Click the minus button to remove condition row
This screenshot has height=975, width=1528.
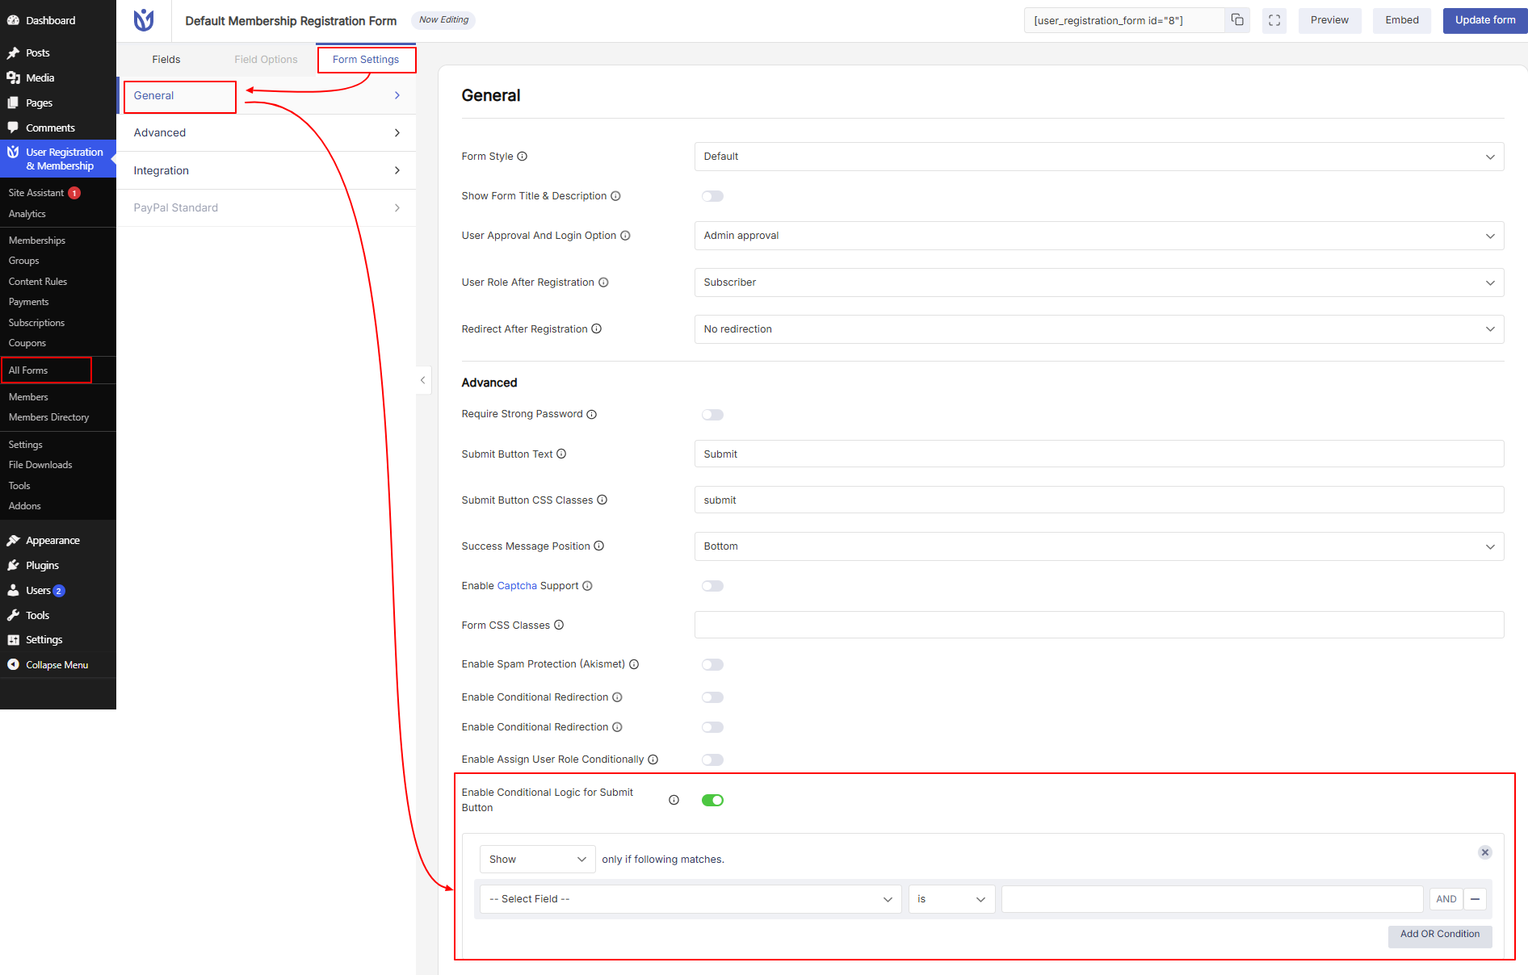(1475, 899)
